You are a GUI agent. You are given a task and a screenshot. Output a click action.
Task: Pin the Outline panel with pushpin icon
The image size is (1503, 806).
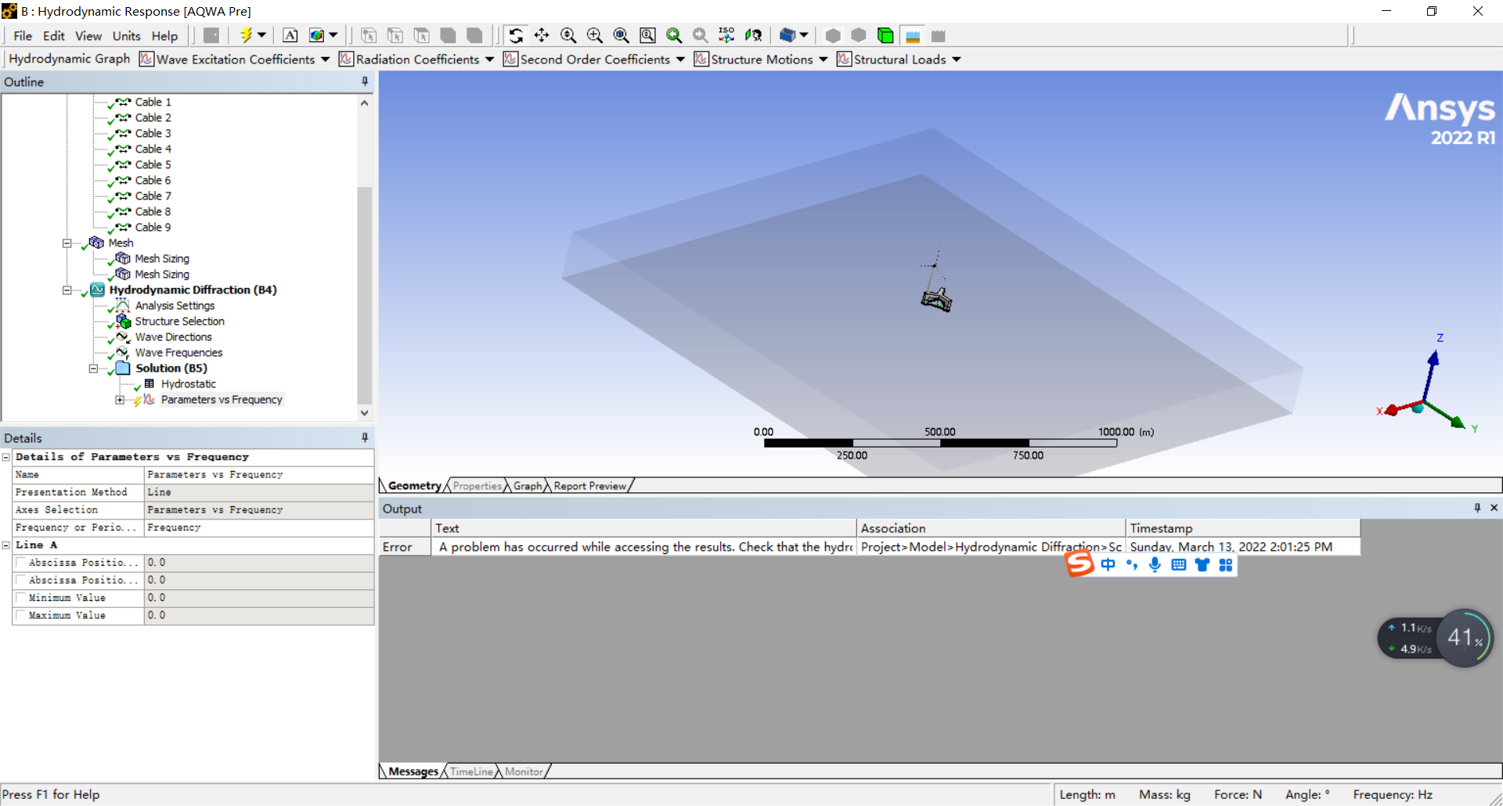coord(365,81)
